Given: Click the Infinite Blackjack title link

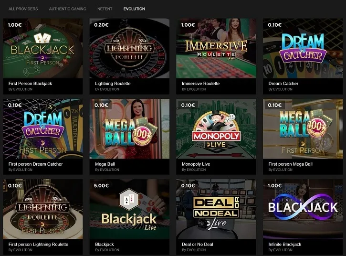Looking at the screenshot, I should [x=285, y=244].
